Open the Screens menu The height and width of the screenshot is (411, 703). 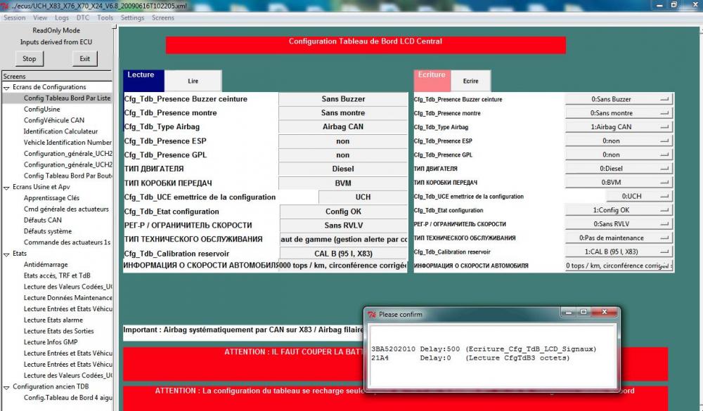163,18
